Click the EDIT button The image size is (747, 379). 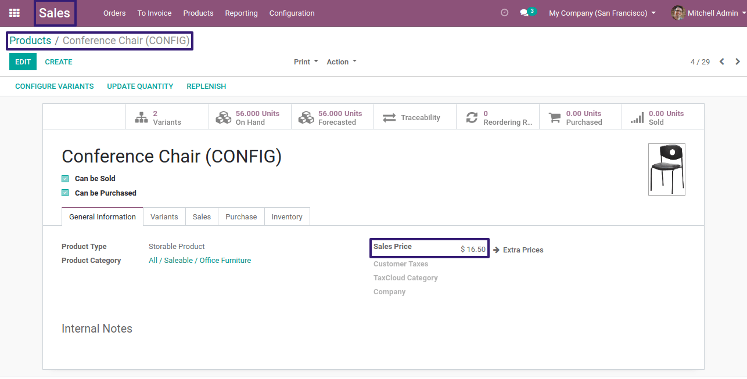pyautogui.click(x=23, y=62)
